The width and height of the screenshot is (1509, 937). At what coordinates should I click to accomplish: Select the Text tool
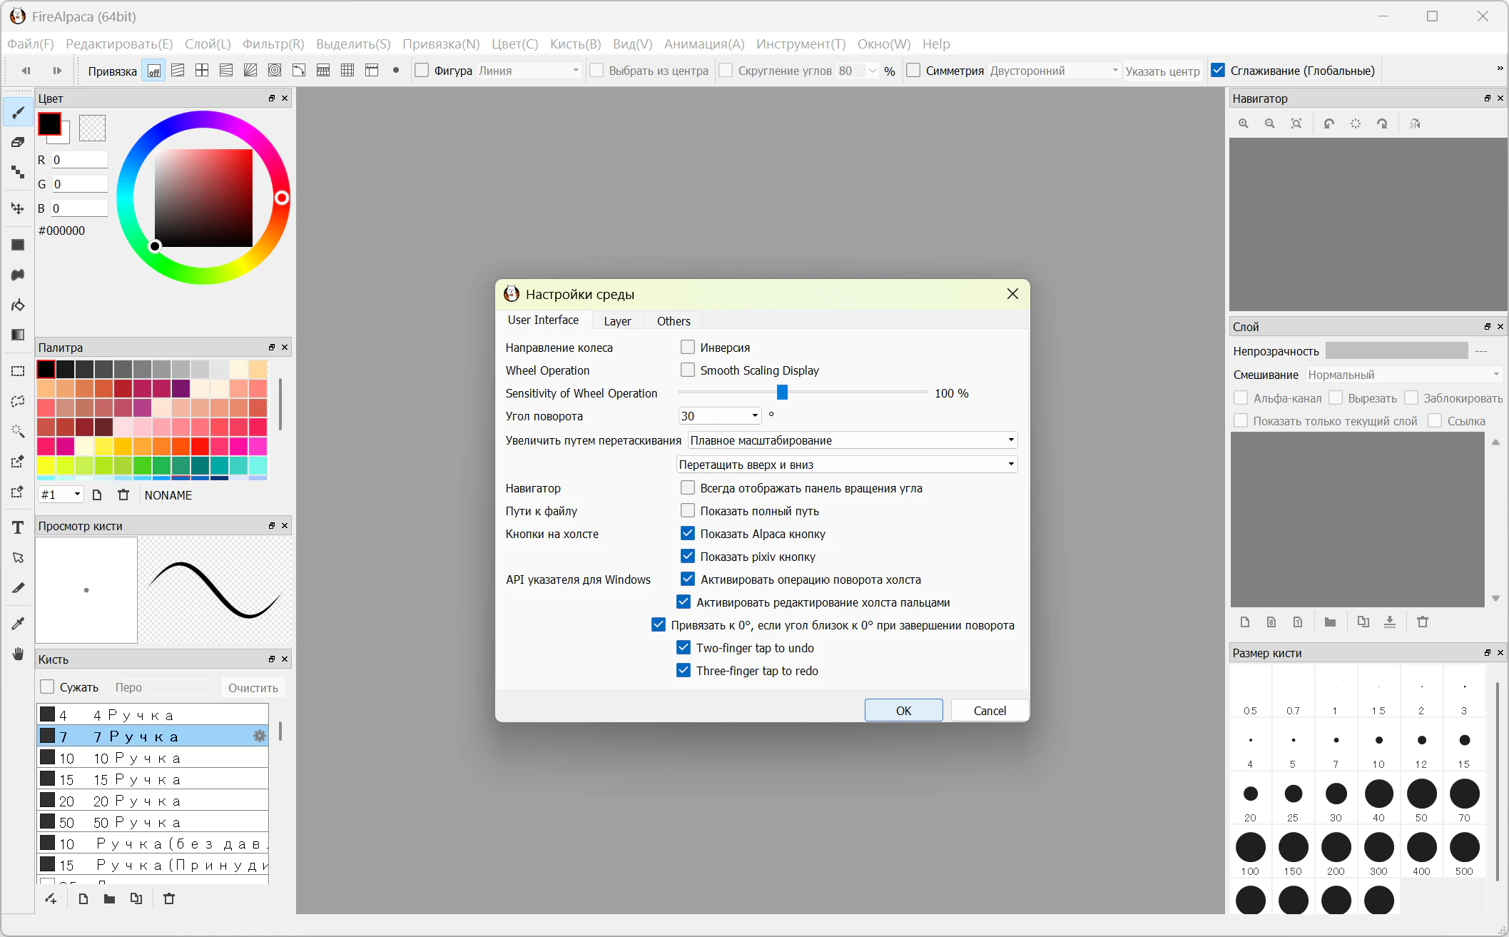pyautogui.click(x=18, y=527)
